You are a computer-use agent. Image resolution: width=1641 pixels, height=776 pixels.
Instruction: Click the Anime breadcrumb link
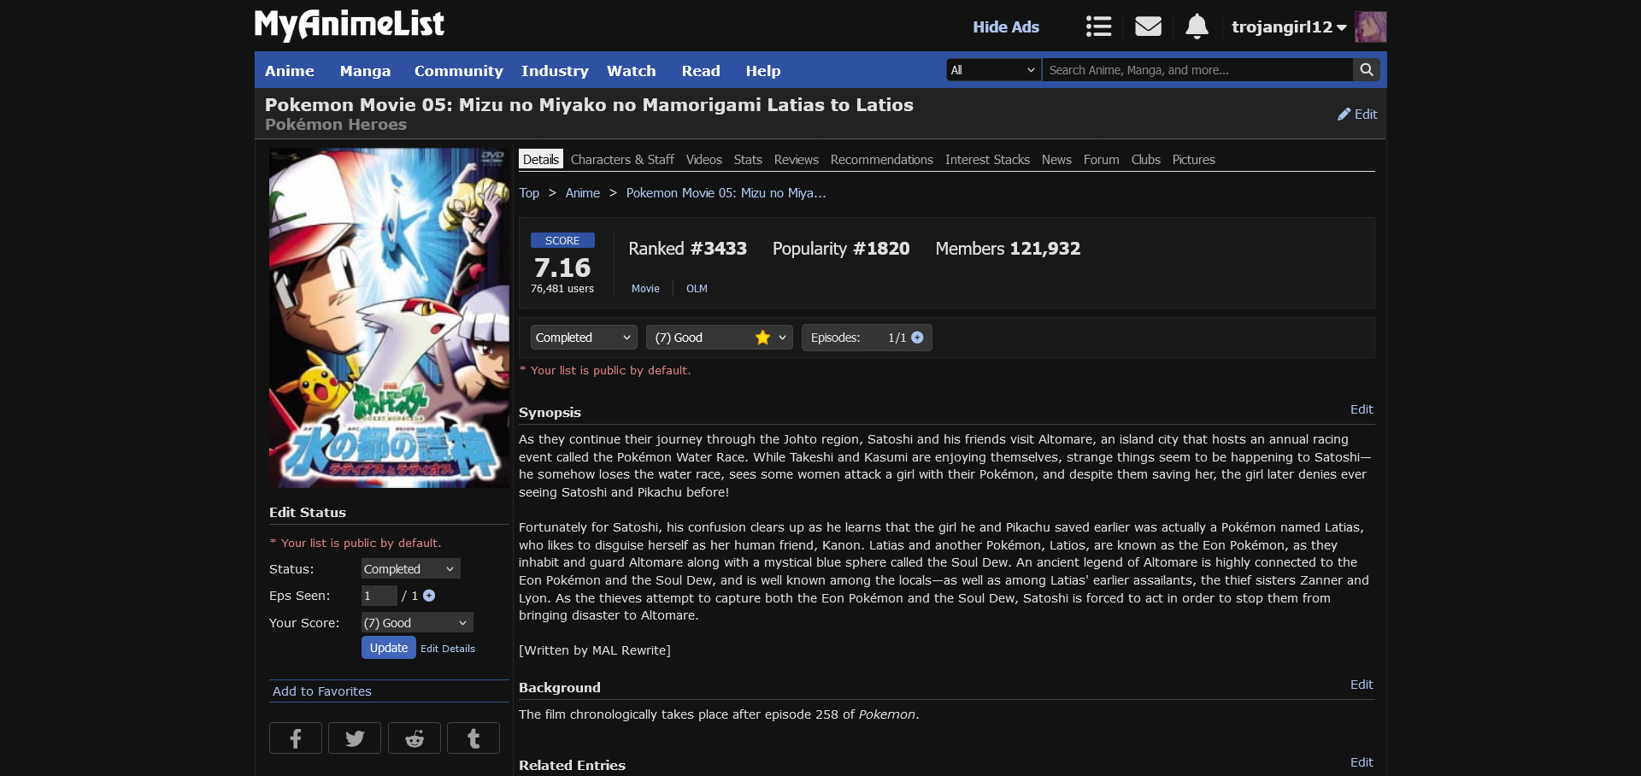[583, 193]
